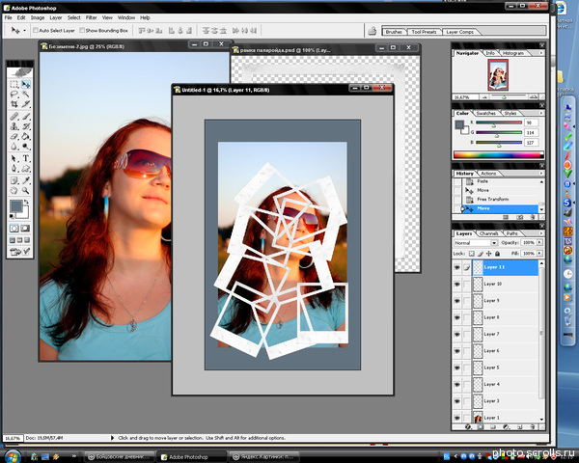Open the Navigator panel flyout menu arrow
Viewport: 579px width, 463px height.
(541, 53)
